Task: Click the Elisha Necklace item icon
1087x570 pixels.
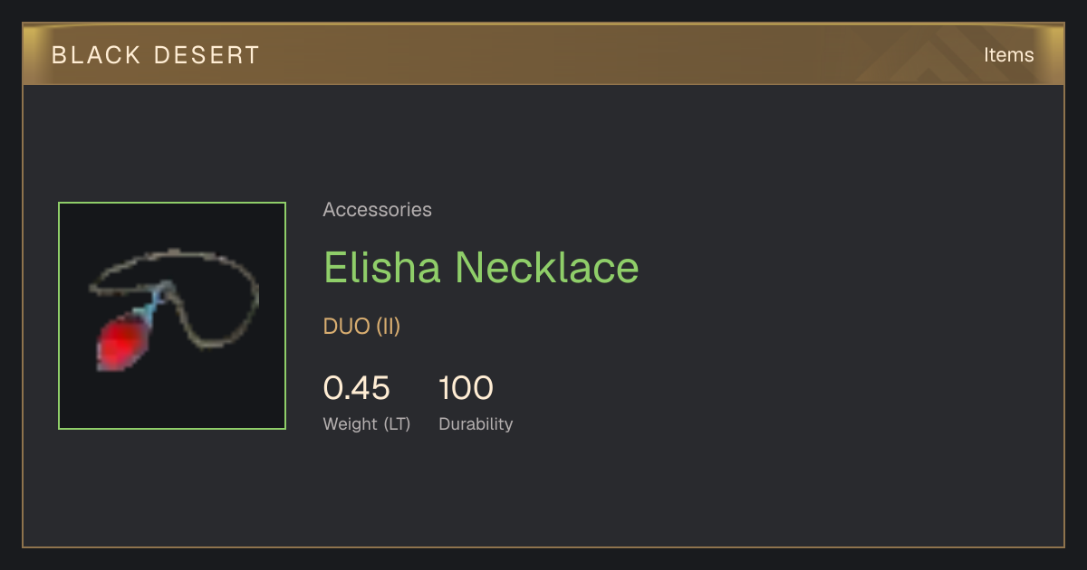Action: [x=172, y=316]
